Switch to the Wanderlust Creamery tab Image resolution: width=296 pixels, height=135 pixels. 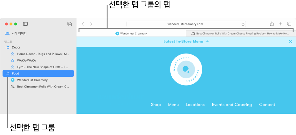[x=131, y=34]
